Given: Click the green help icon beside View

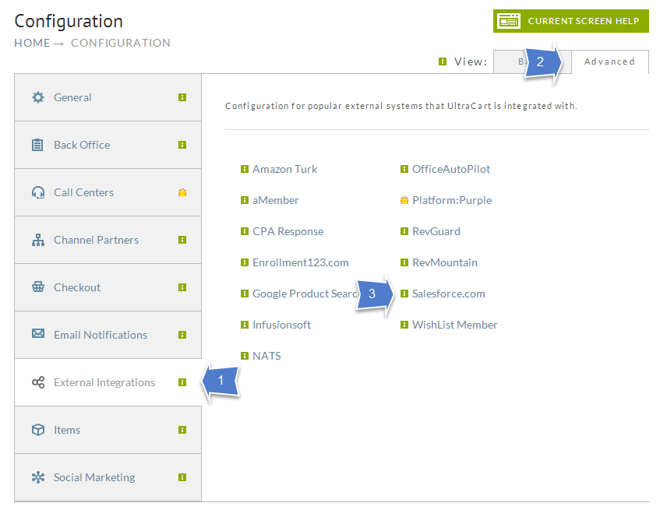Looking at the screenshot, I should pos(443,62).
